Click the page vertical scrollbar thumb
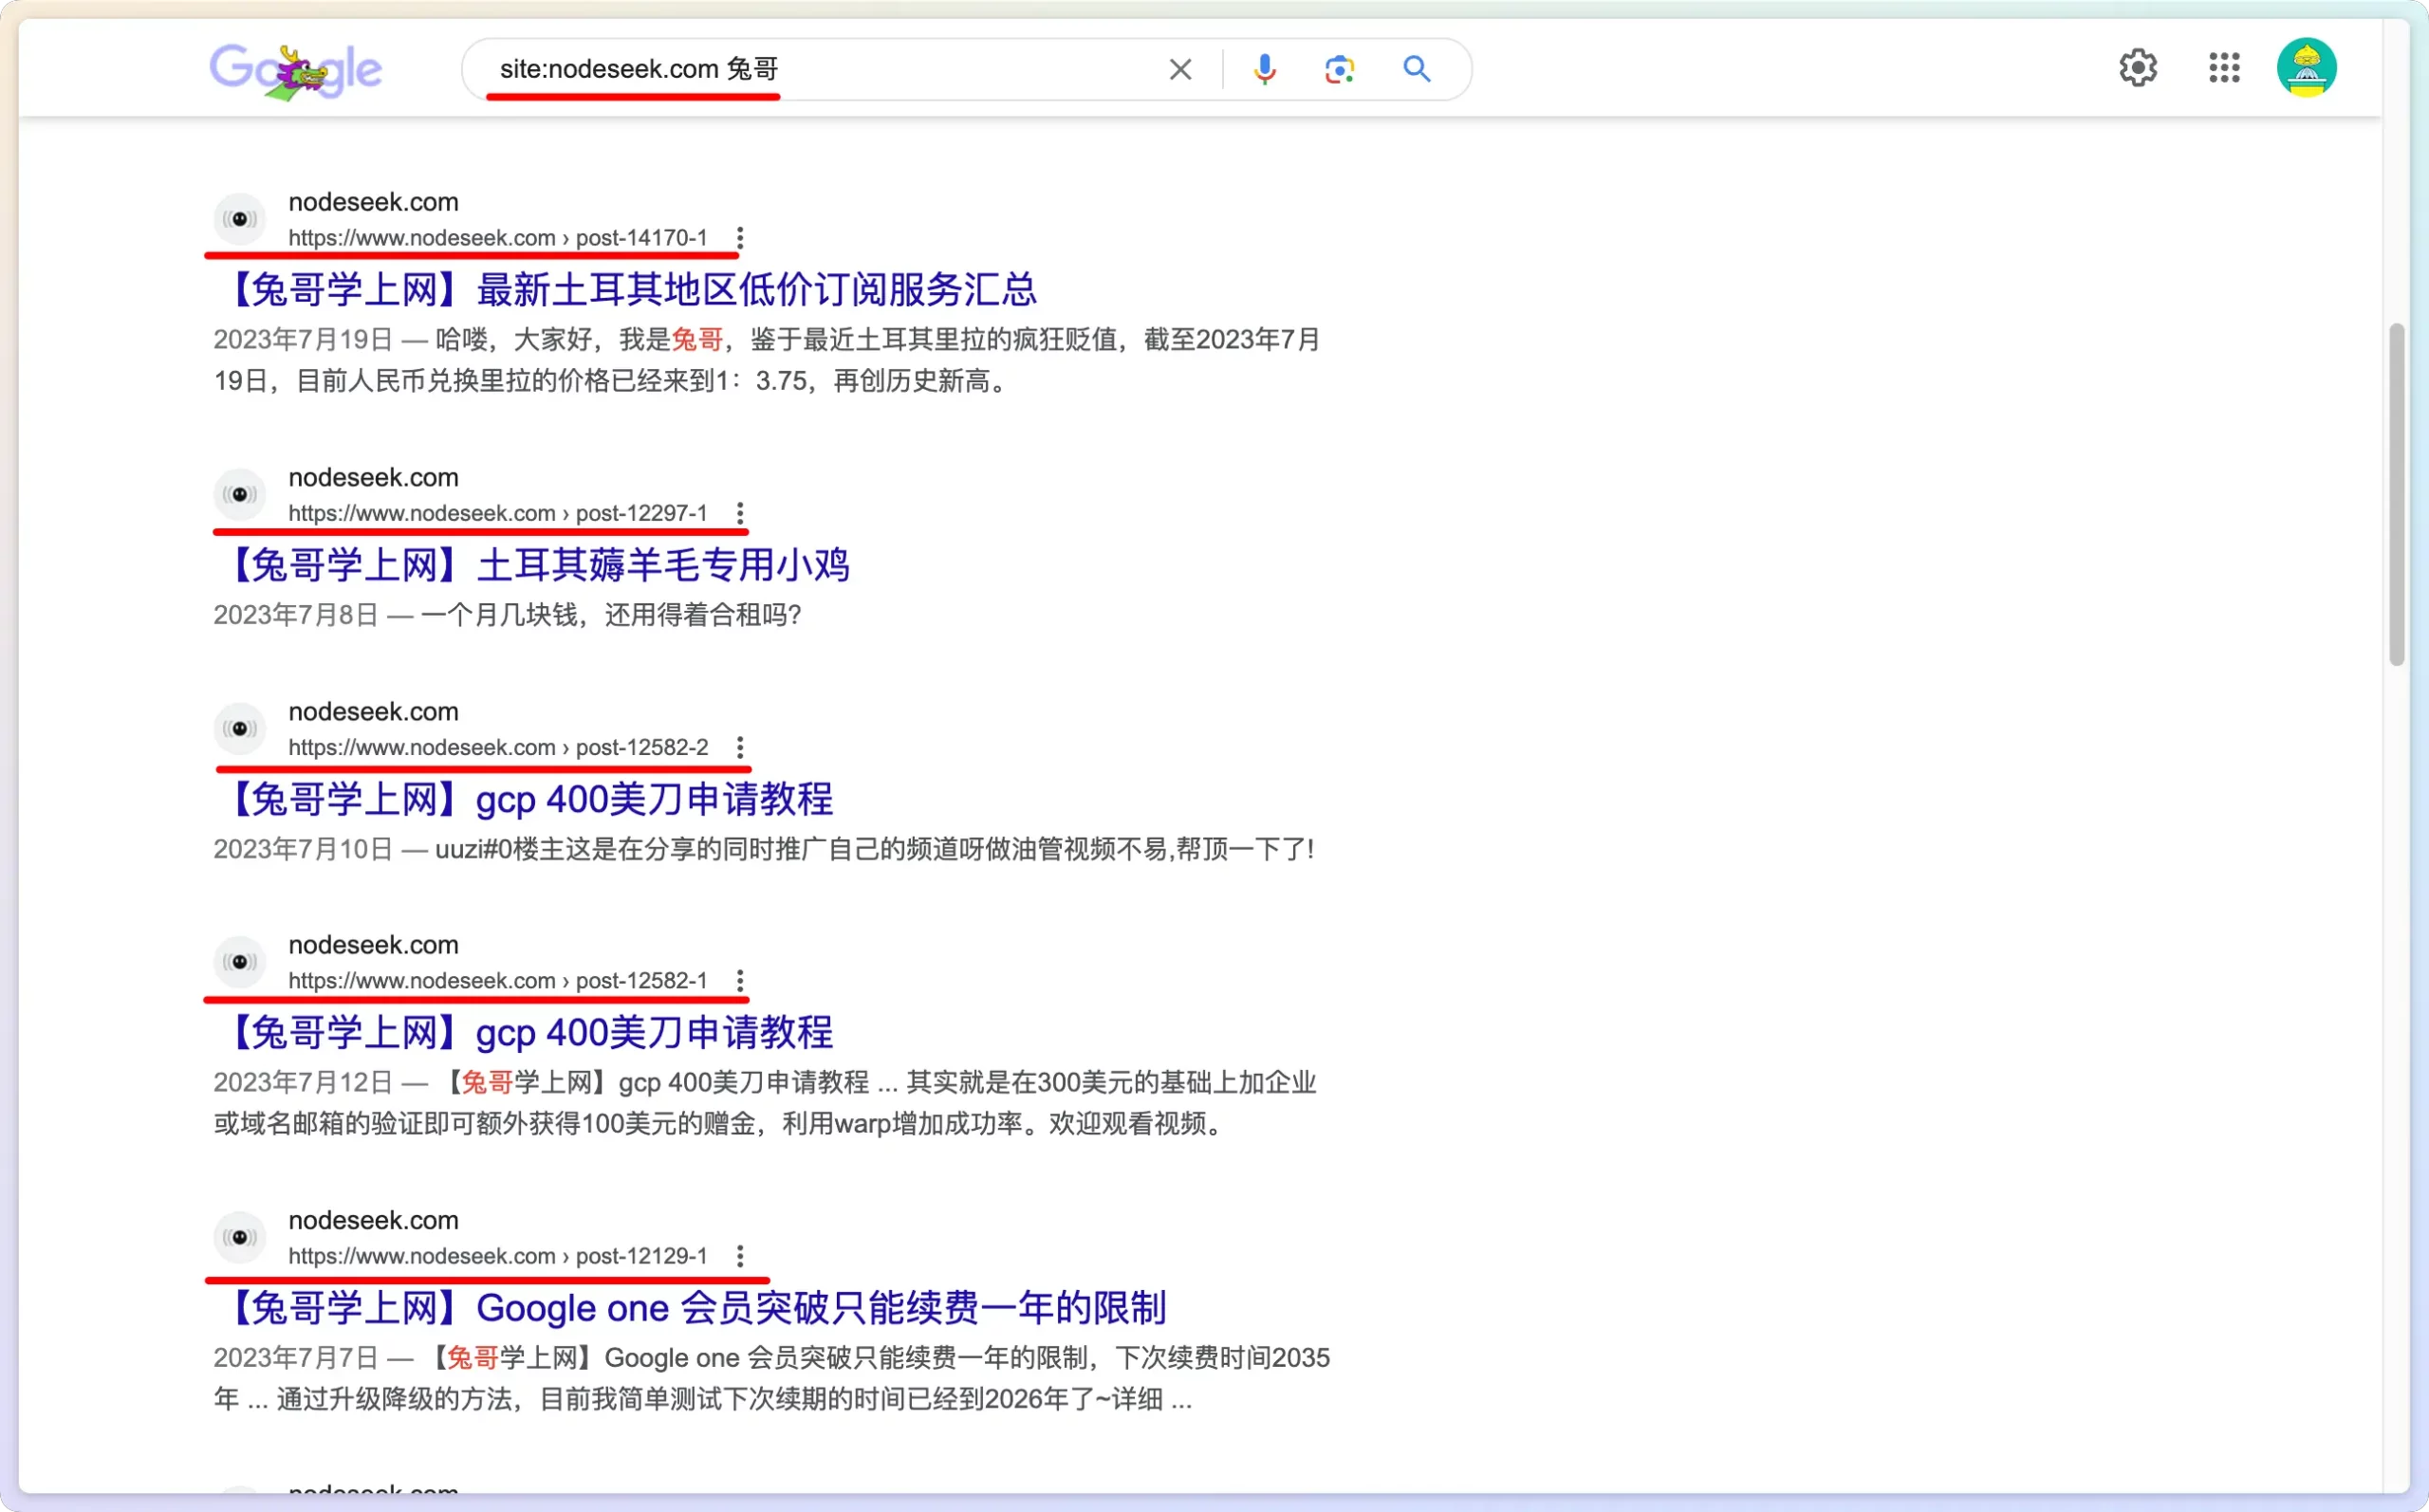2429x1512 pixels. [x=2396, y=494]
